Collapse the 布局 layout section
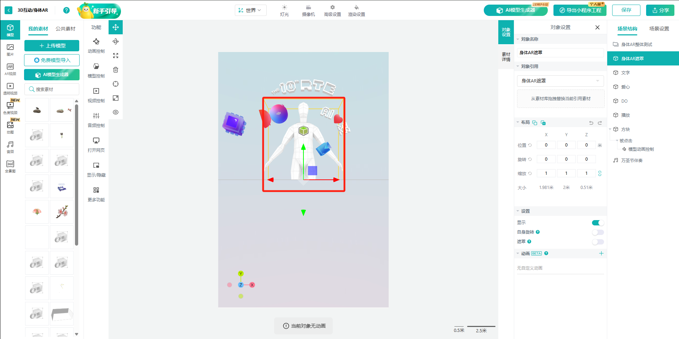 [518, 122]
